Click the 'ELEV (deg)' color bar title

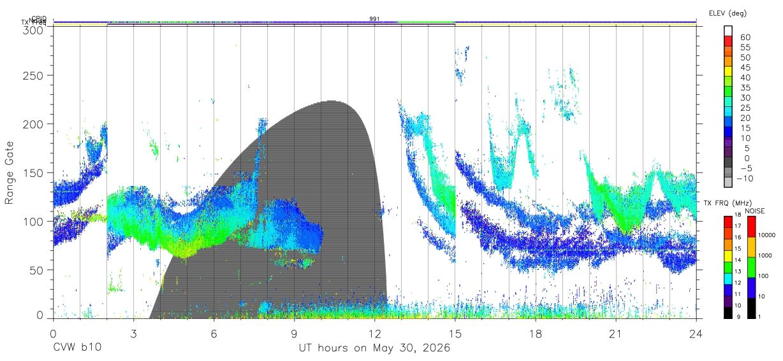point(729,13)
